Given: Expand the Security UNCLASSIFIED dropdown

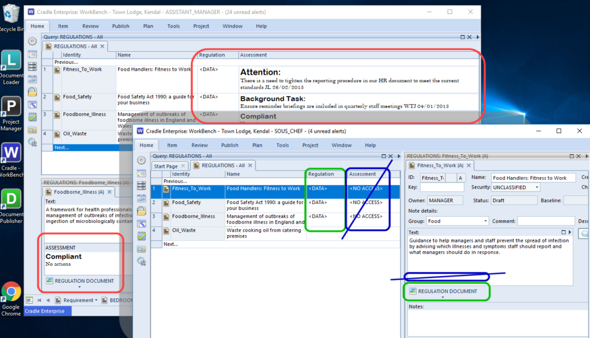Looking at the screenshot, I should click(x=538, y=187).
